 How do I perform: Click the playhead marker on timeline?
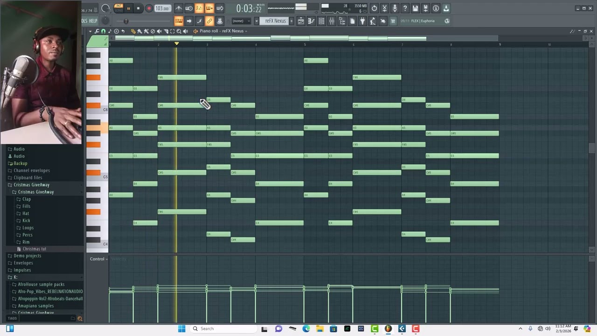[176, 43]
